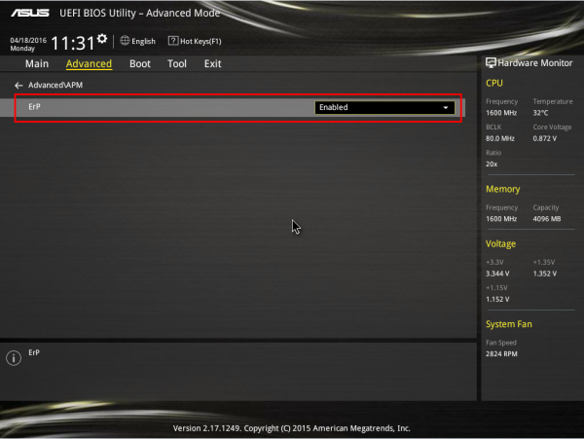The height and width of the screenshot is (439, 584).
Task: Click the Monday weekday text
Action: (x=22, y=49)
